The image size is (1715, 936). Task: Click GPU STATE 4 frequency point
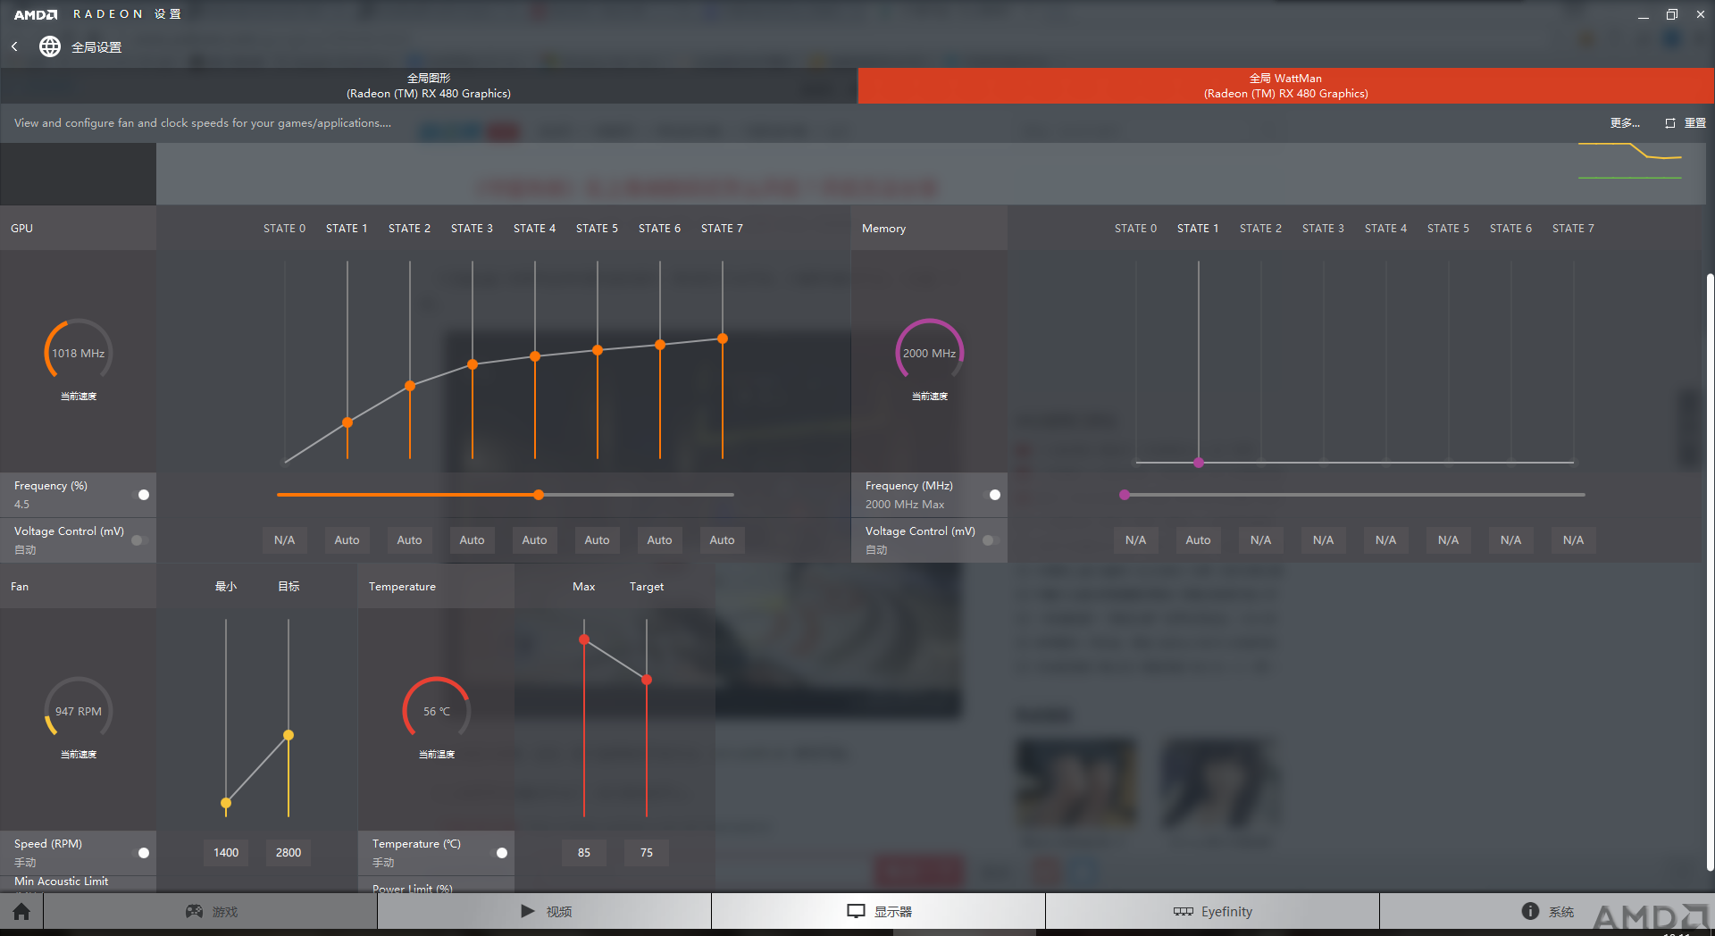(535, 356)
